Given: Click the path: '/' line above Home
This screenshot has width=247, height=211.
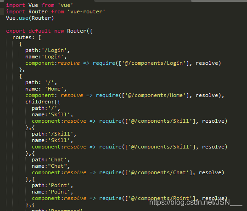Looking at the screenshot, I should coord(41,82).
